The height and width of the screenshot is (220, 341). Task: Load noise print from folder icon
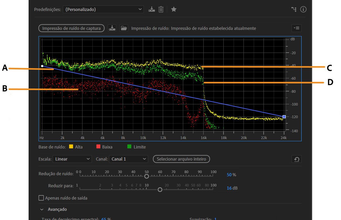[x=124, y=28]
